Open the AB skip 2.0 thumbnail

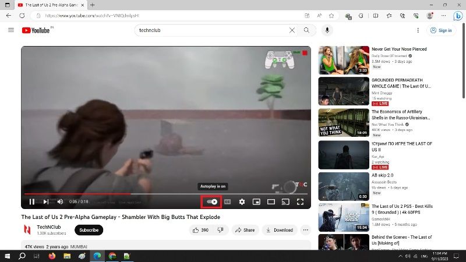pyautogui.click(x=344, y=186)
